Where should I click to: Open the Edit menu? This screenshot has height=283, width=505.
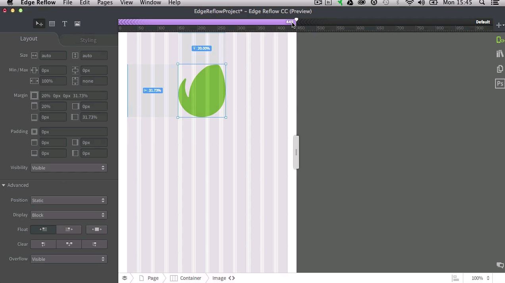tap(85, 2)
